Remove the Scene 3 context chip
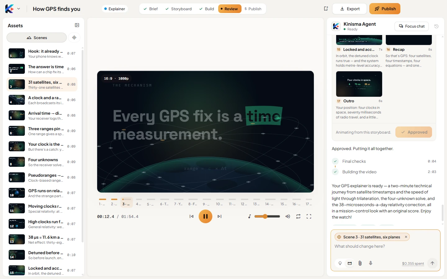This screenshot has width=447, height=279. point(406,237)
